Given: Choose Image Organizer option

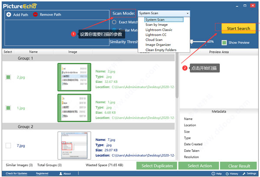Looking at the screenshot, I should (158, 44).
